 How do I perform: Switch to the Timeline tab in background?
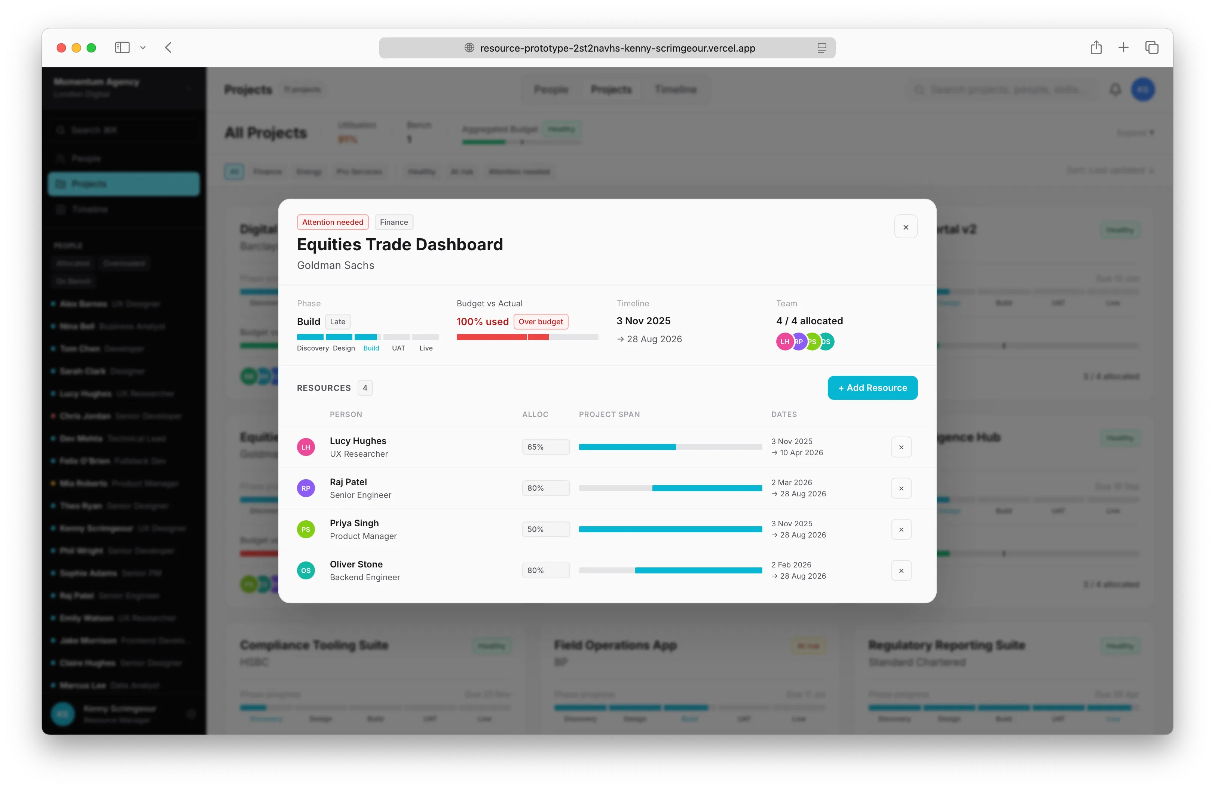(676, 90)
